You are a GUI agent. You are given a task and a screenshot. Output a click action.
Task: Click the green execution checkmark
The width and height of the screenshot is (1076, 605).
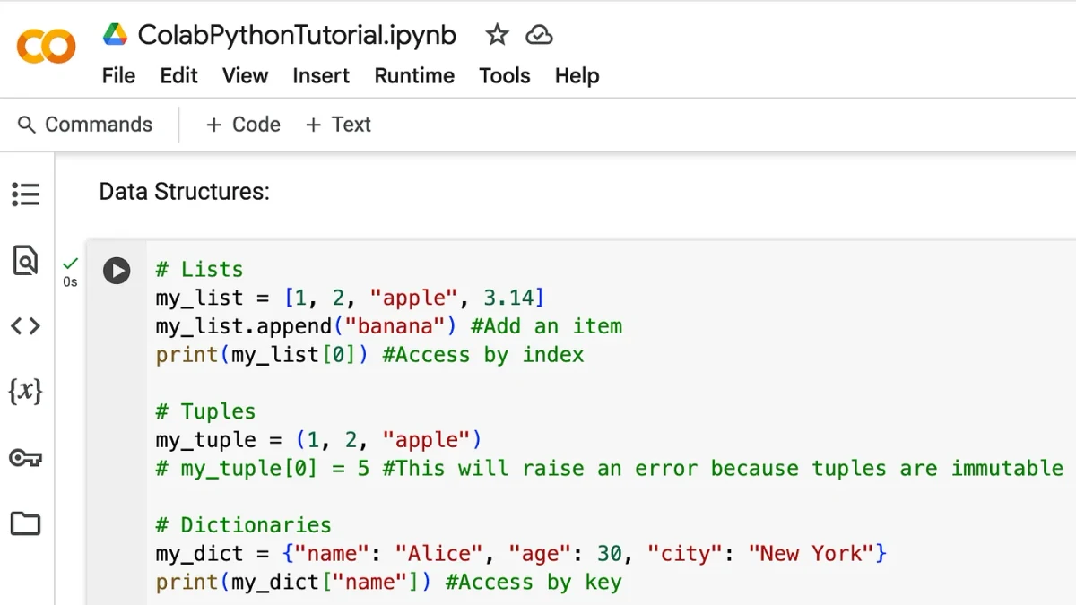(x=70, y=264)
